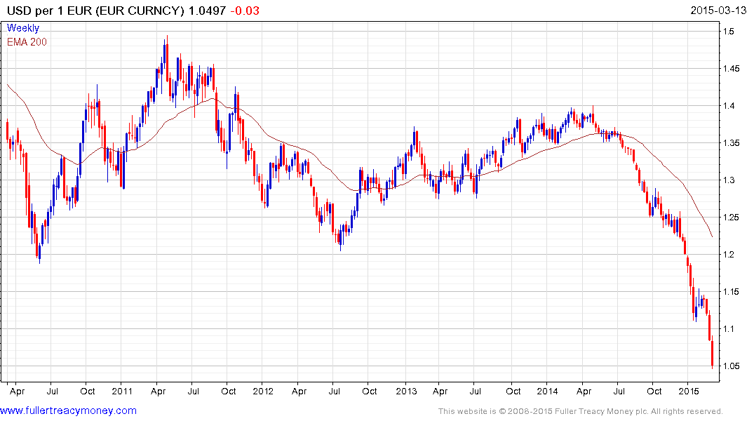Open the www.fullertreacymoney.com link
The image size is (754, 421).
[68, 410]
